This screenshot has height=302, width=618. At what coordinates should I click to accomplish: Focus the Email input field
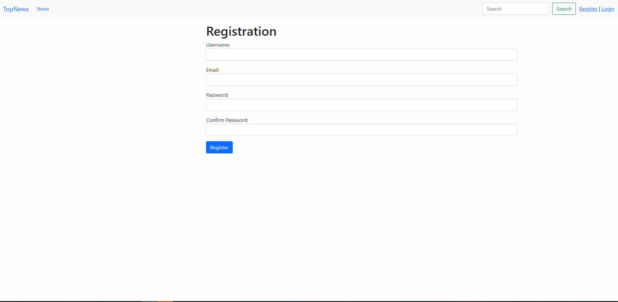click(361, 80)
